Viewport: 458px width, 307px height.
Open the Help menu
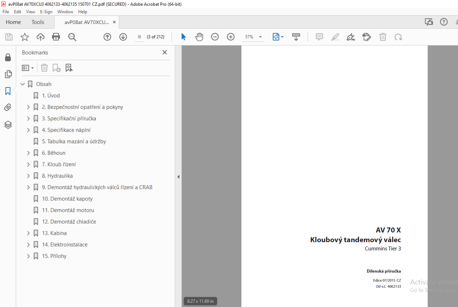click(x=83, y=11)
